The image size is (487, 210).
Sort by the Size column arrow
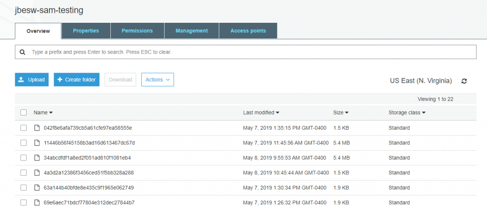pos(347,113)
